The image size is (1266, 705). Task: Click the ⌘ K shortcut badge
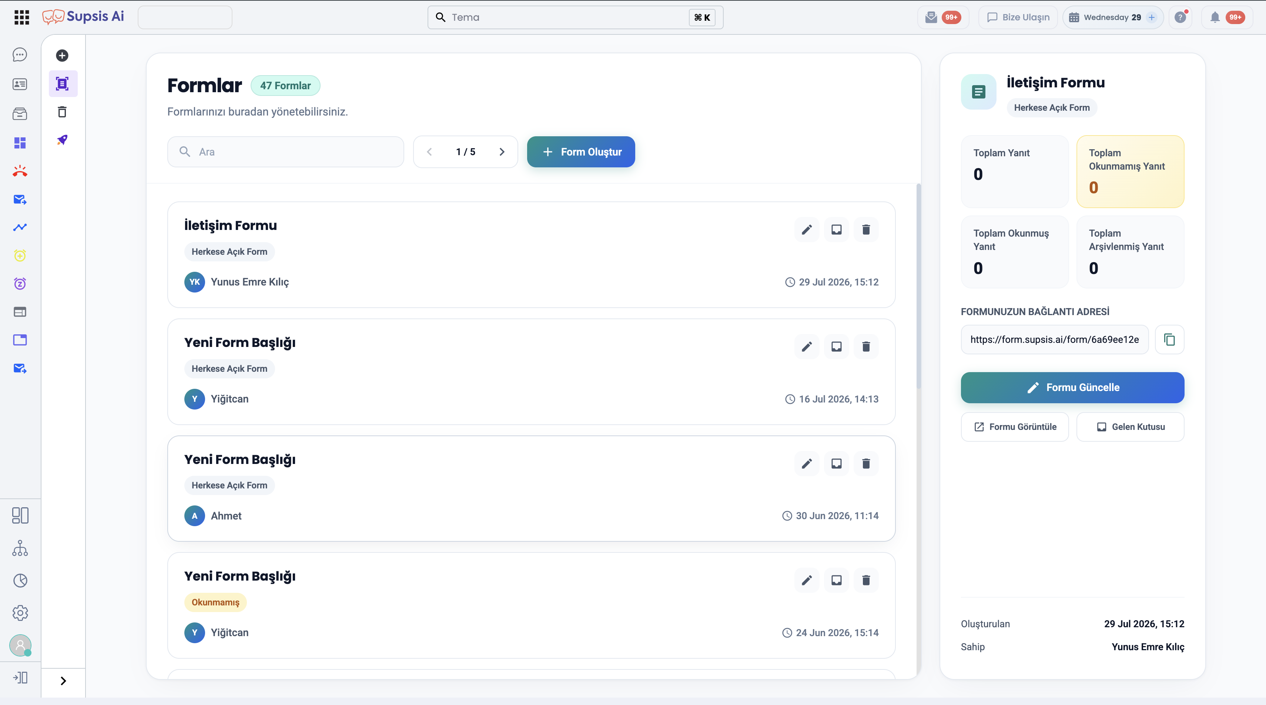tap(702, 18)
